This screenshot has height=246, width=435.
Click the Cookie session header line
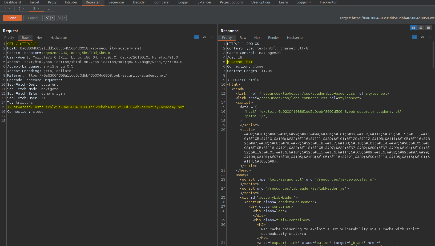tap(58, 53)
